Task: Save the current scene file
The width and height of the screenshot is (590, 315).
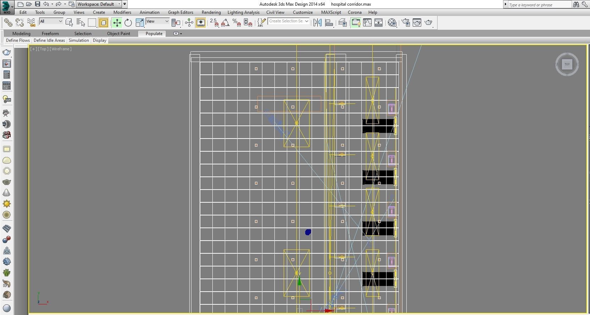Action: click(37, 4)
